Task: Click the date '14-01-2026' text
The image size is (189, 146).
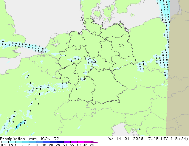Action: coord(130,139)
